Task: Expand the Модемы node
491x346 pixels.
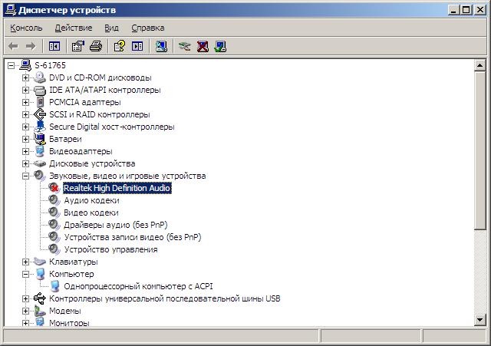Action: click(x=25, y=311)
